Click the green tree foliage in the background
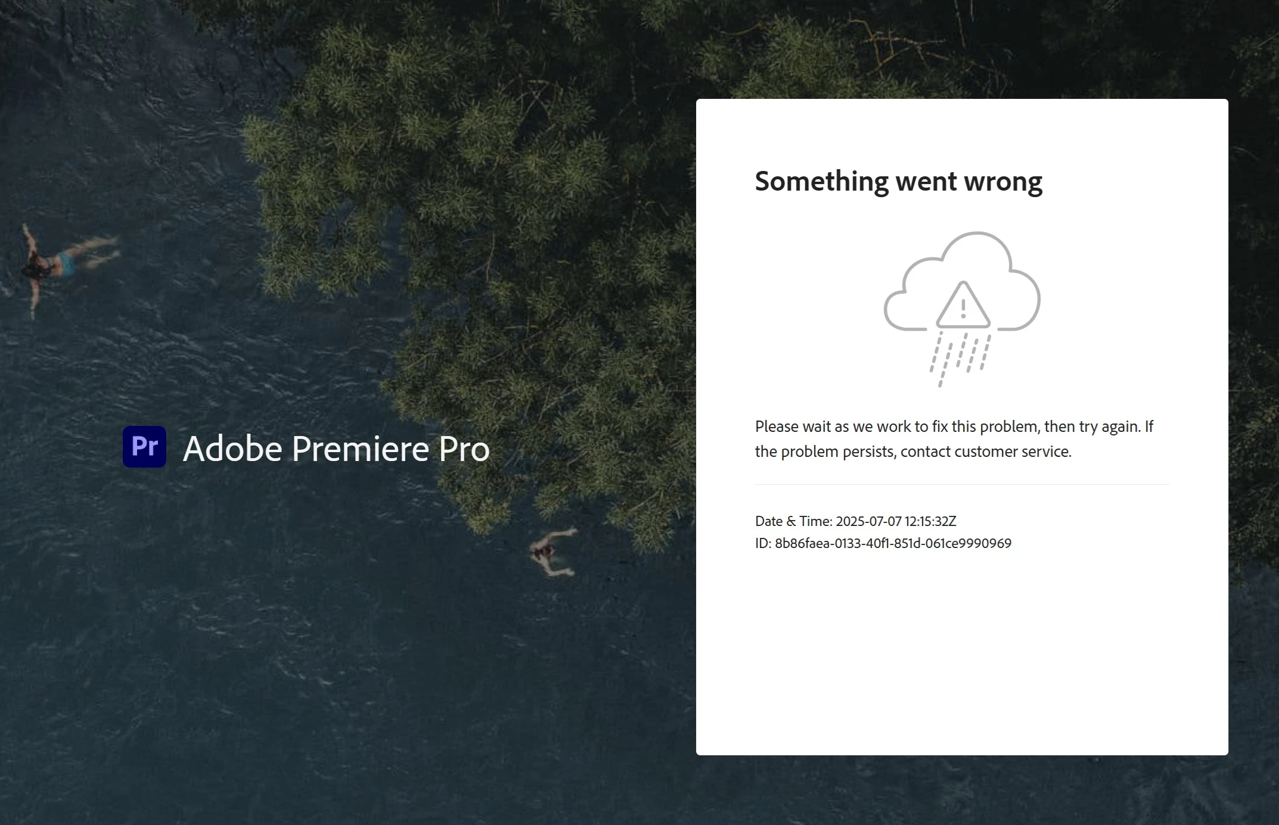1279x825 pixels. pyautogui.click(x=477, y=208)
